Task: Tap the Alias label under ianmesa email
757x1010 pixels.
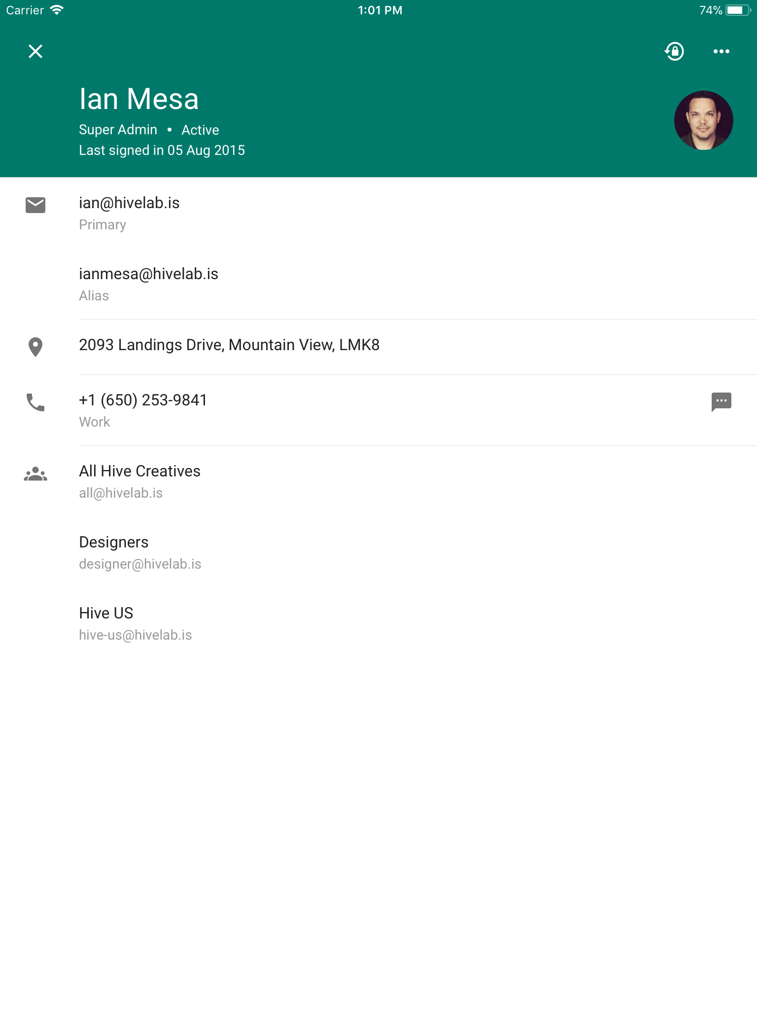Action: tap(94, 296)
